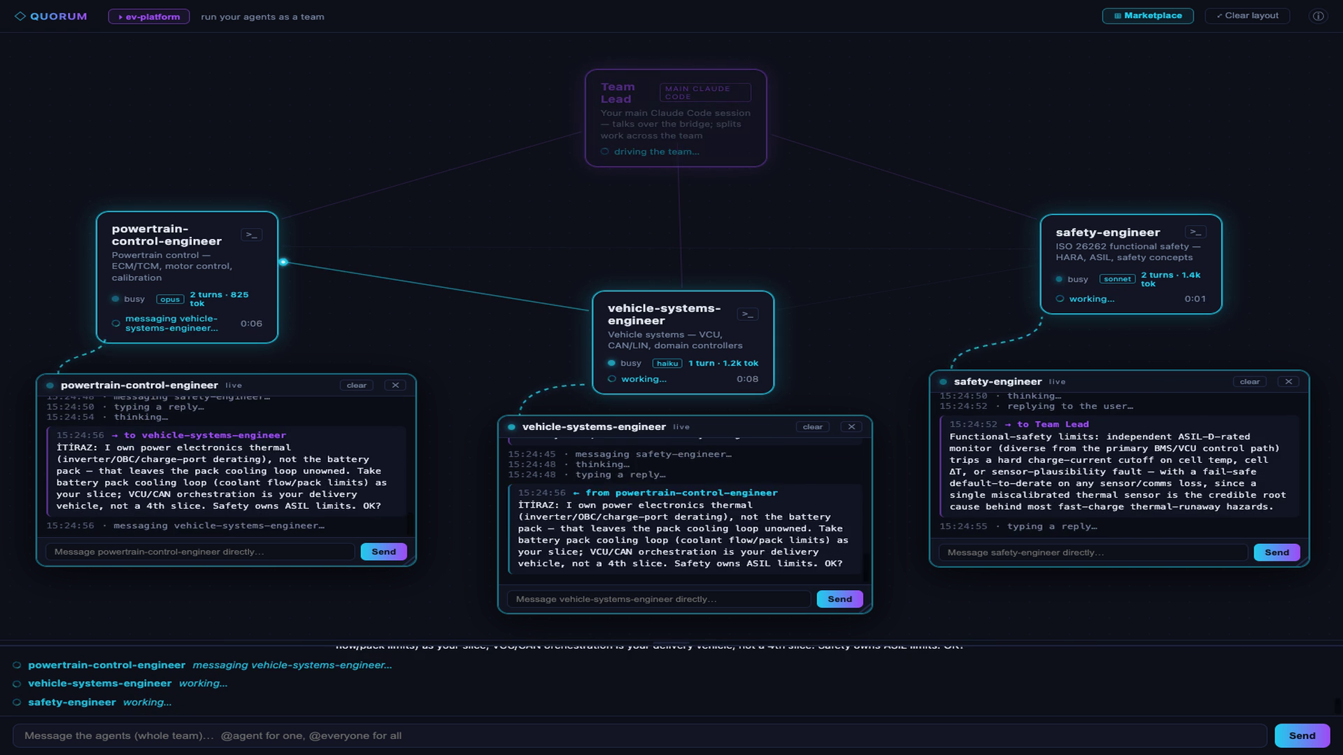The image size is (1343, 755).
Task: Click the Quorum diamond logo icon
Action: pos(20,16)
